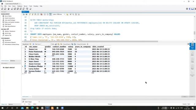
Task: Switch to Administration tab in Navigator
Action: click(x=5, y=61)
